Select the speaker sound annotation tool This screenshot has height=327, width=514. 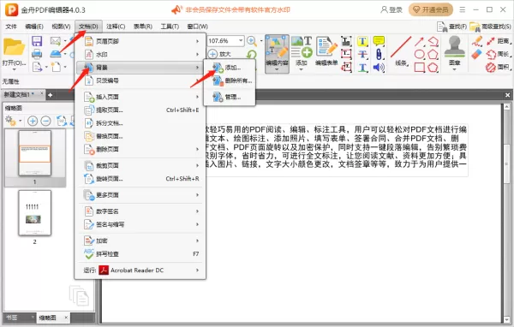tap(379, 68)
